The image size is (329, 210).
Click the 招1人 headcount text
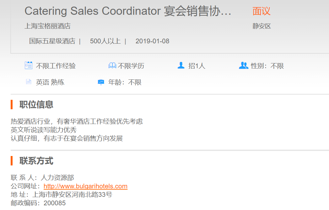pos(197,66)
